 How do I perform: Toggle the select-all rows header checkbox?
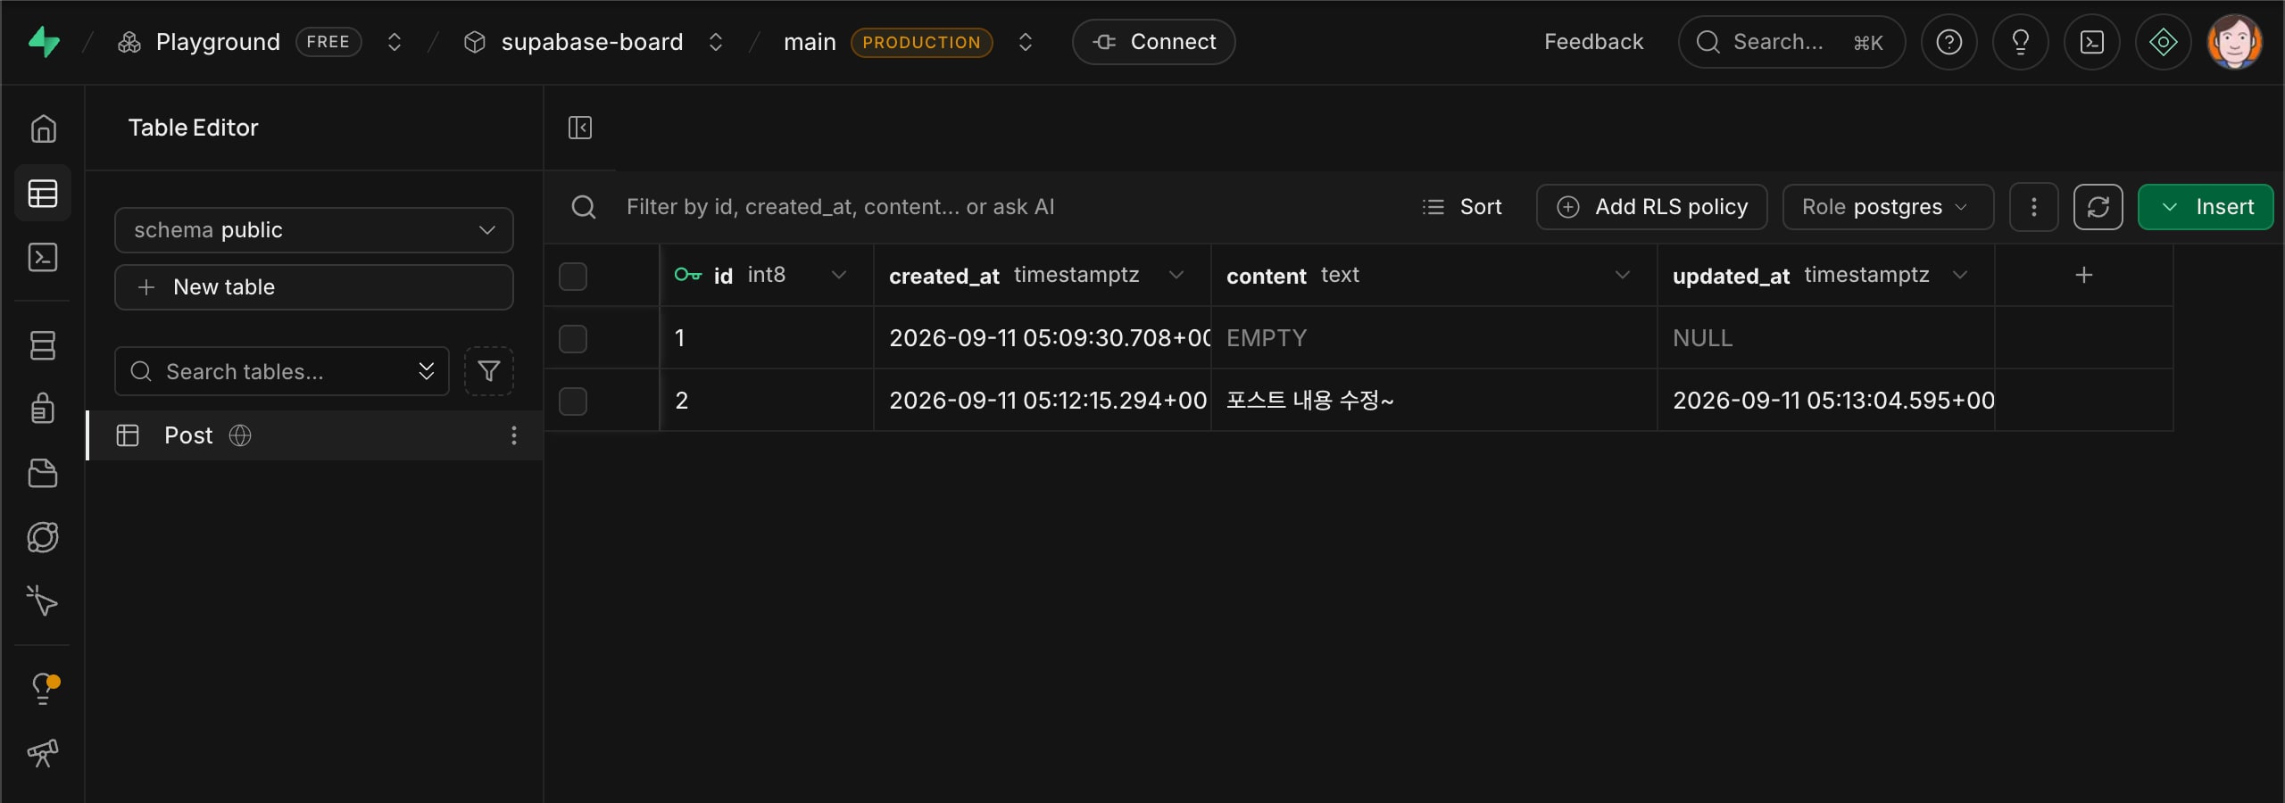coord(573,276)
